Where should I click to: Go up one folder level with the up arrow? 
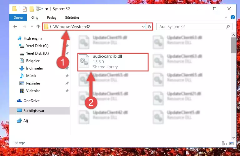tap(38, 27)
